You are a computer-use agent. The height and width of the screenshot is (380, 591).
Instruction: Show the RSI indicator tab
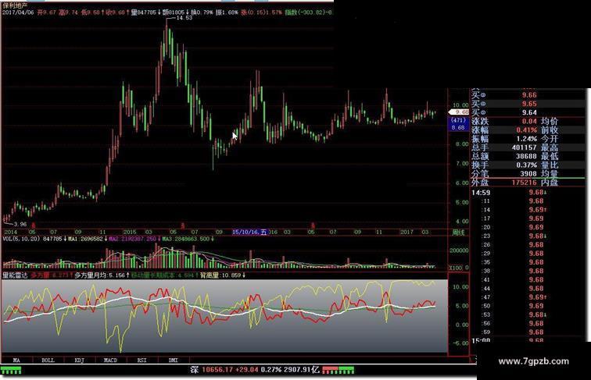pyautogui.click(x=141, y=360)
